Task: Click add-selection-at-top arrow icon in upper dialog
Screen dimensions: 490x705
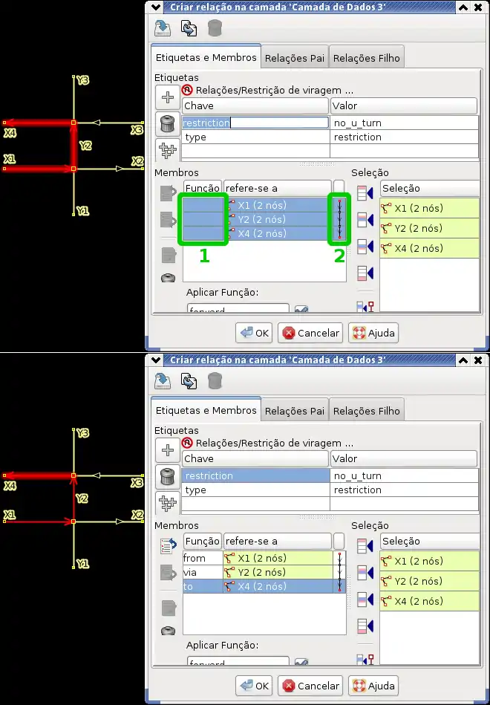Action: (x=365, y=194)
